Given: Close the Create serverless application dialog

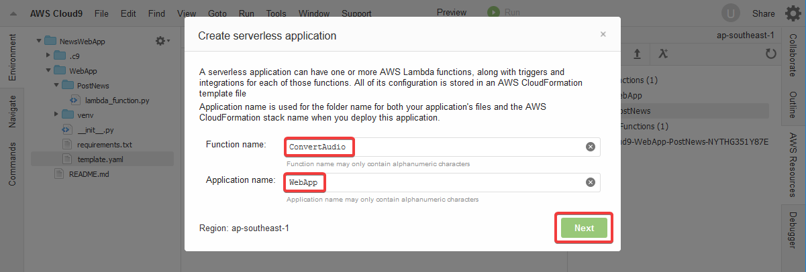Looking at the screenshot, I should [x=603, y=34].
